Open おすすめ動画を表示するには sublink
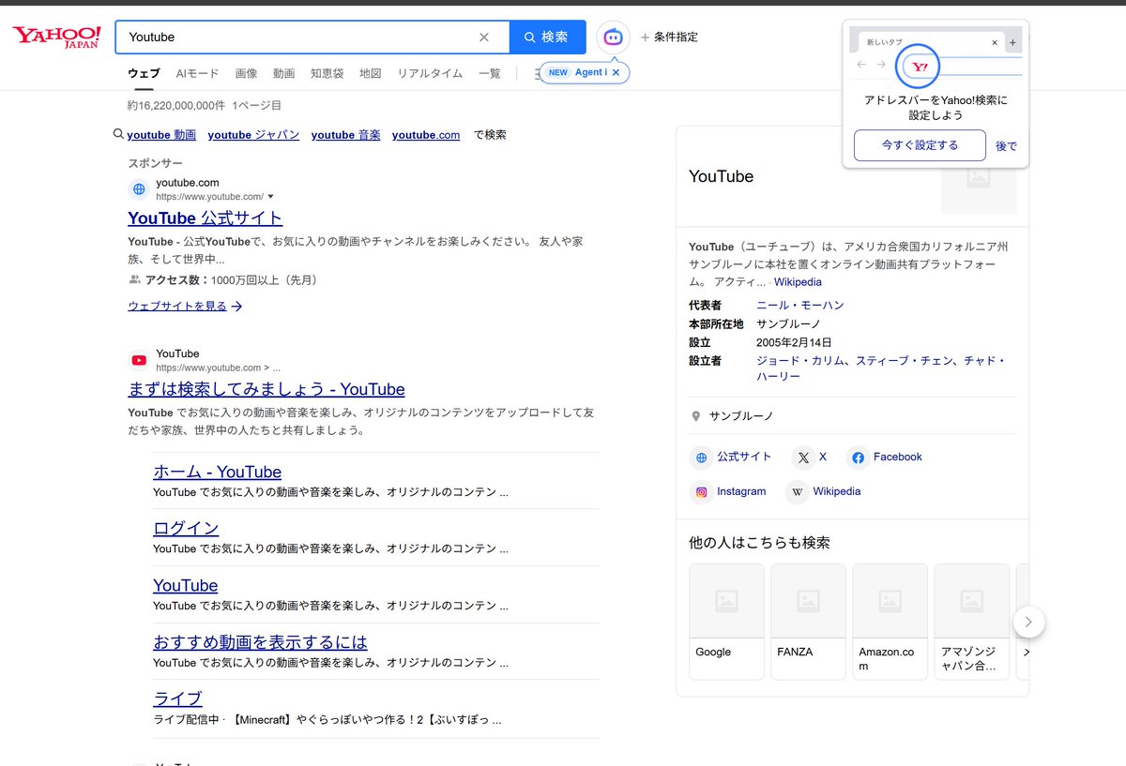This screenshot has width=1126, height=766. point(260,642)
